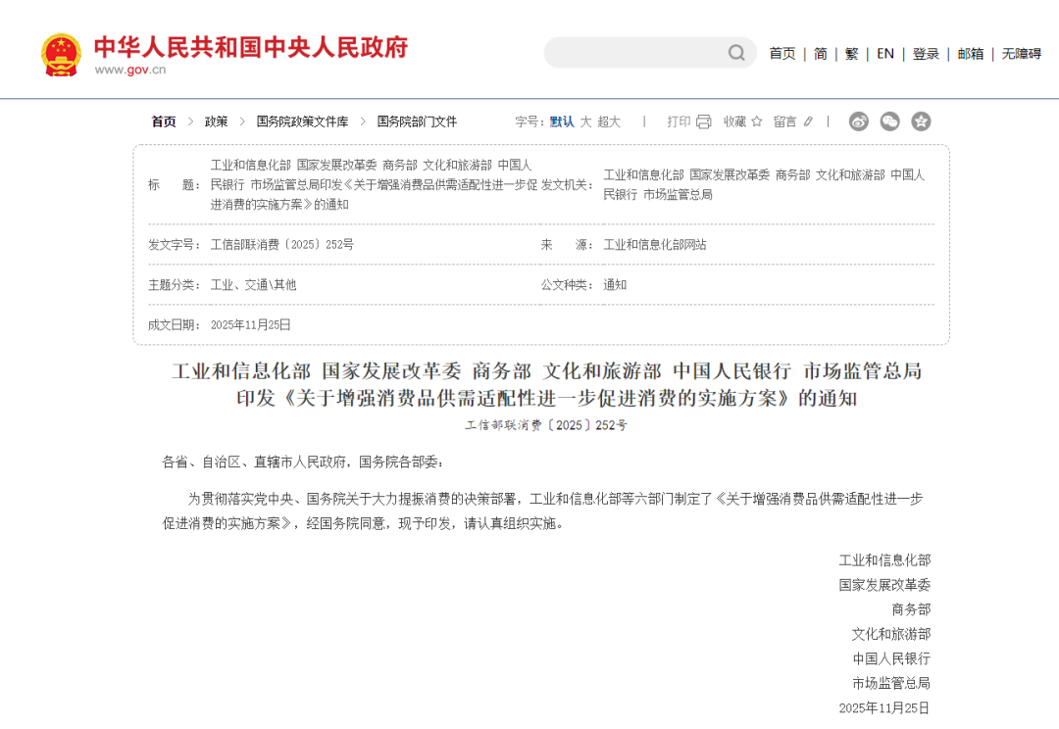Click the pencil icon beside 留言
This screenshot has height=729, width=1059.
coord(808,121)
